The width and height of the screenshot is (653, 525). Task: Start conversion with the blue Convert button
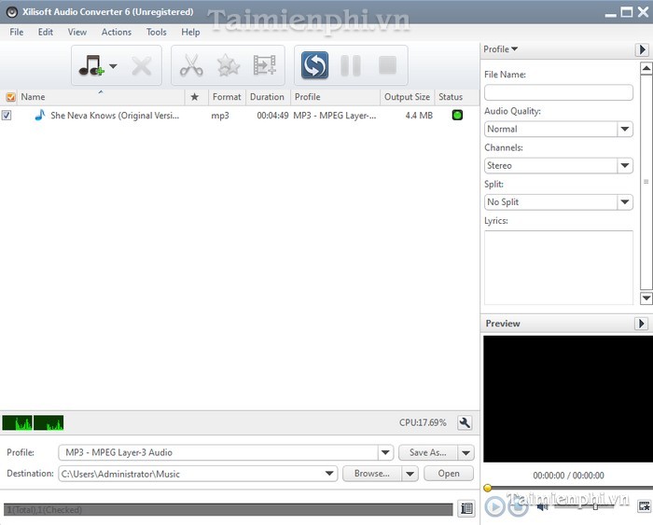[315, 65]
